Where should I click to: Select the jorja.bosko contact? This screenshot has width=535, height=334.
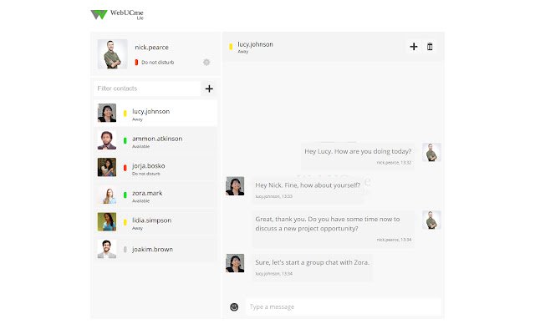click(155, 167)
